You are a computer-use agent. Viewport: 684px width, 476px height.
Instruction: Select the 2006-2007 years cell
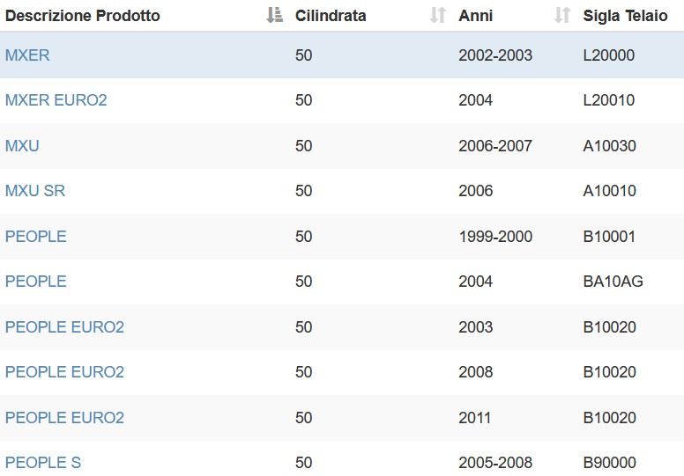pyautogui.click(x=495, y=146)
